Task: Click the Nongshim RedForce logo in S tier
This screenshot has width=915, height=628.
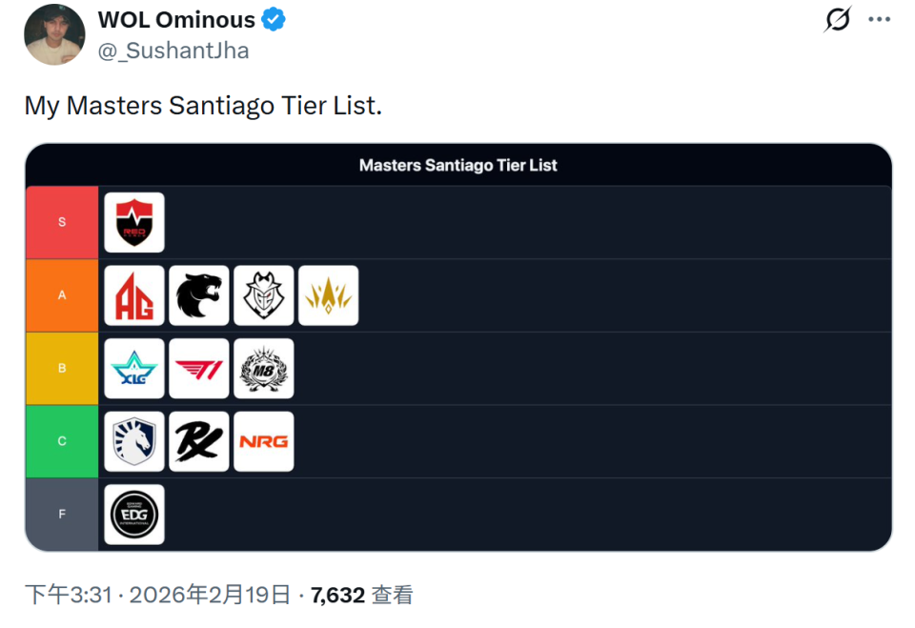Action: [x=134, y=222]
